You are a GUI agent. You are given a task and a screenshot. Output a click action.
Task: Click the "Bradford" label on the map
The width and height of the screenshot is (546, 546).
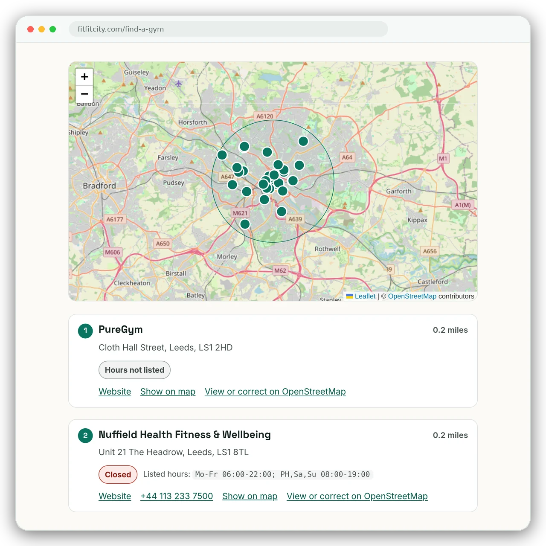[99, 186]
